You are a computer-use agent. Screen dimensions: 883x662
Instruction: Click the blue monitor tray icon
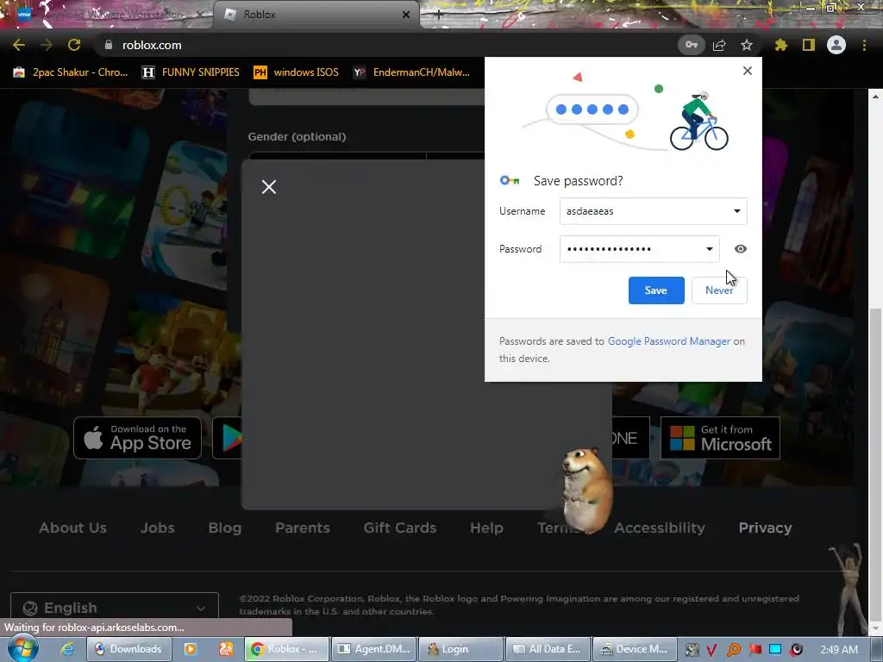coord(775,650)
